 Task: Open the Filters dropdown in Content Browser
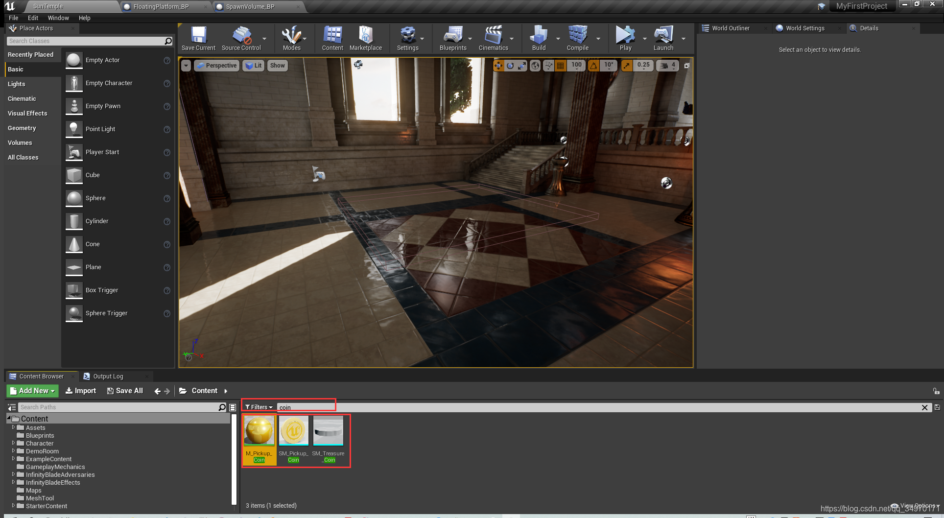[x=259, y=407]
